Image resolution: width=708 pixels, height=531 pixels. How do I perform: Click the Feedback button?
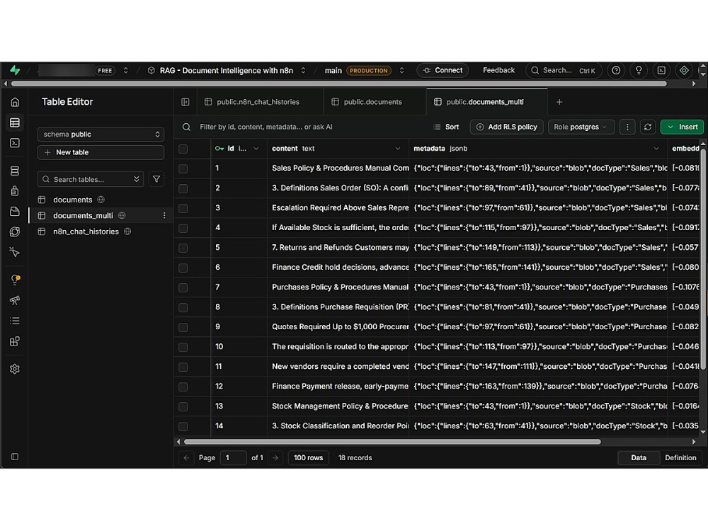tap(498, 70)
